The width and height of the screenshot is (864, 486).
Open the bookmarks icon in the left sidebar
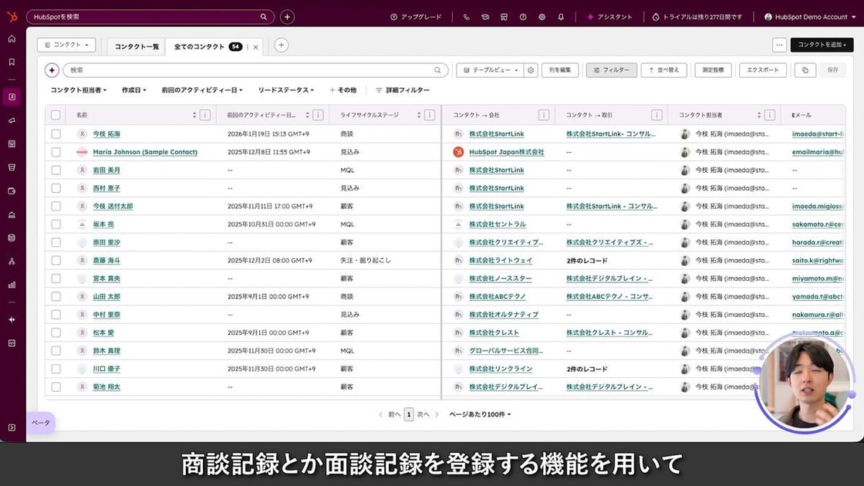(x=12, y=59)
